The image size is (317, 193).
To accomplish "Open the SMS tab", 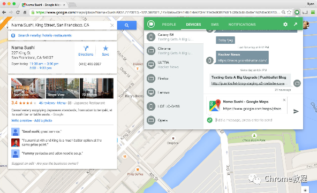I will 215,25.
